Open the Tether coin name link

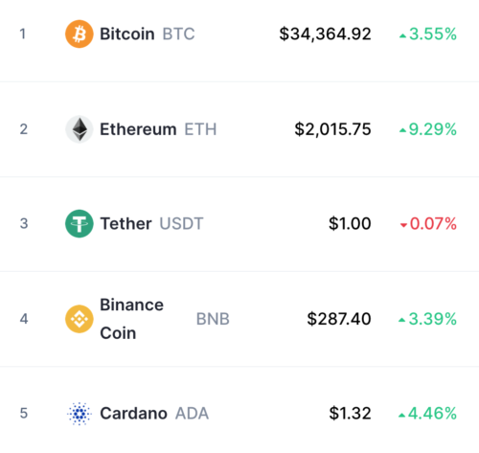point(125,223)
